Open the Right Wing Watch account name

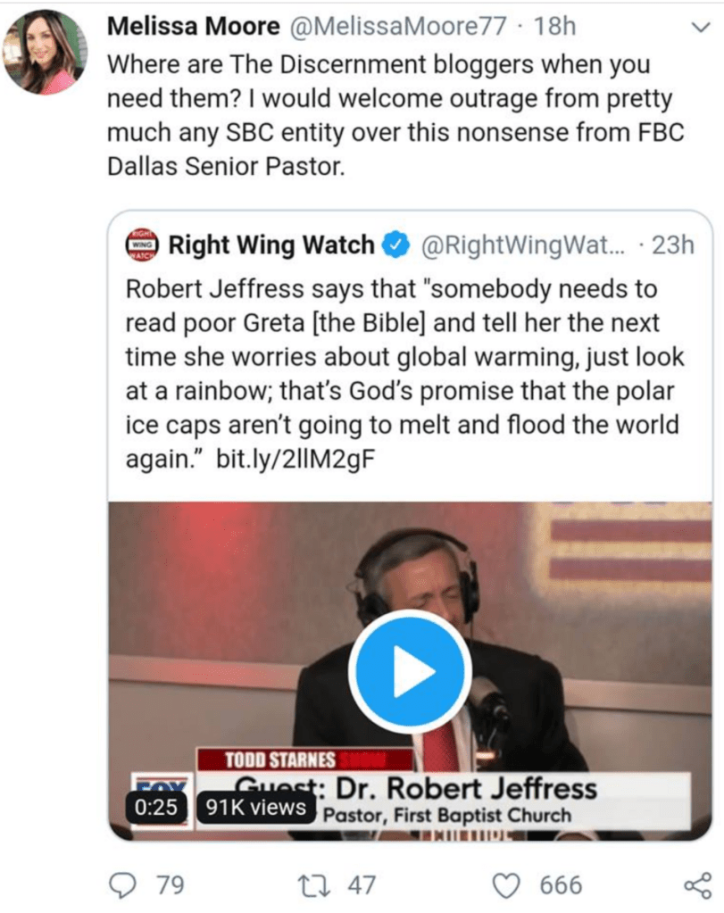[271, 245]
